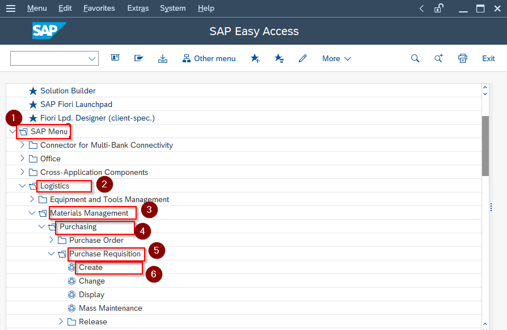Select the Purchase Requisition tree label
Screen dimensions: 507x330
(x=105, y=254)
